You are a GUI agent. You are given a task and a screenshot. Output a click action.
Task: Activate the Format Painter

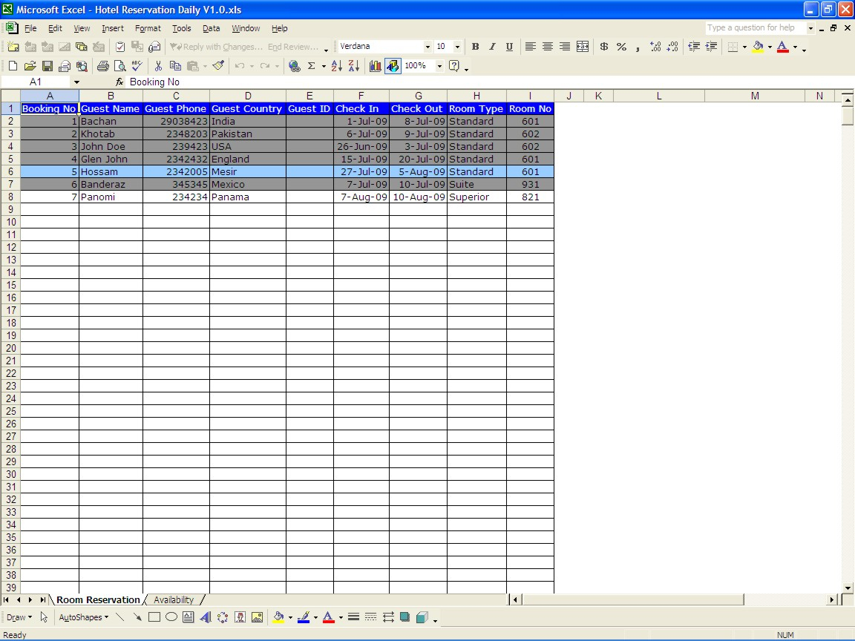[x=218, y=65]
